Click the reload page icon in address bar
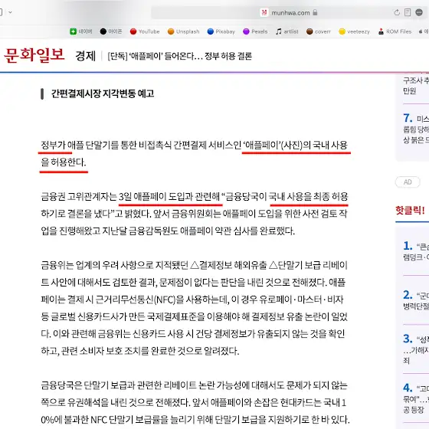The height and width of the screenshot is (429, 429). pos(397,12)
